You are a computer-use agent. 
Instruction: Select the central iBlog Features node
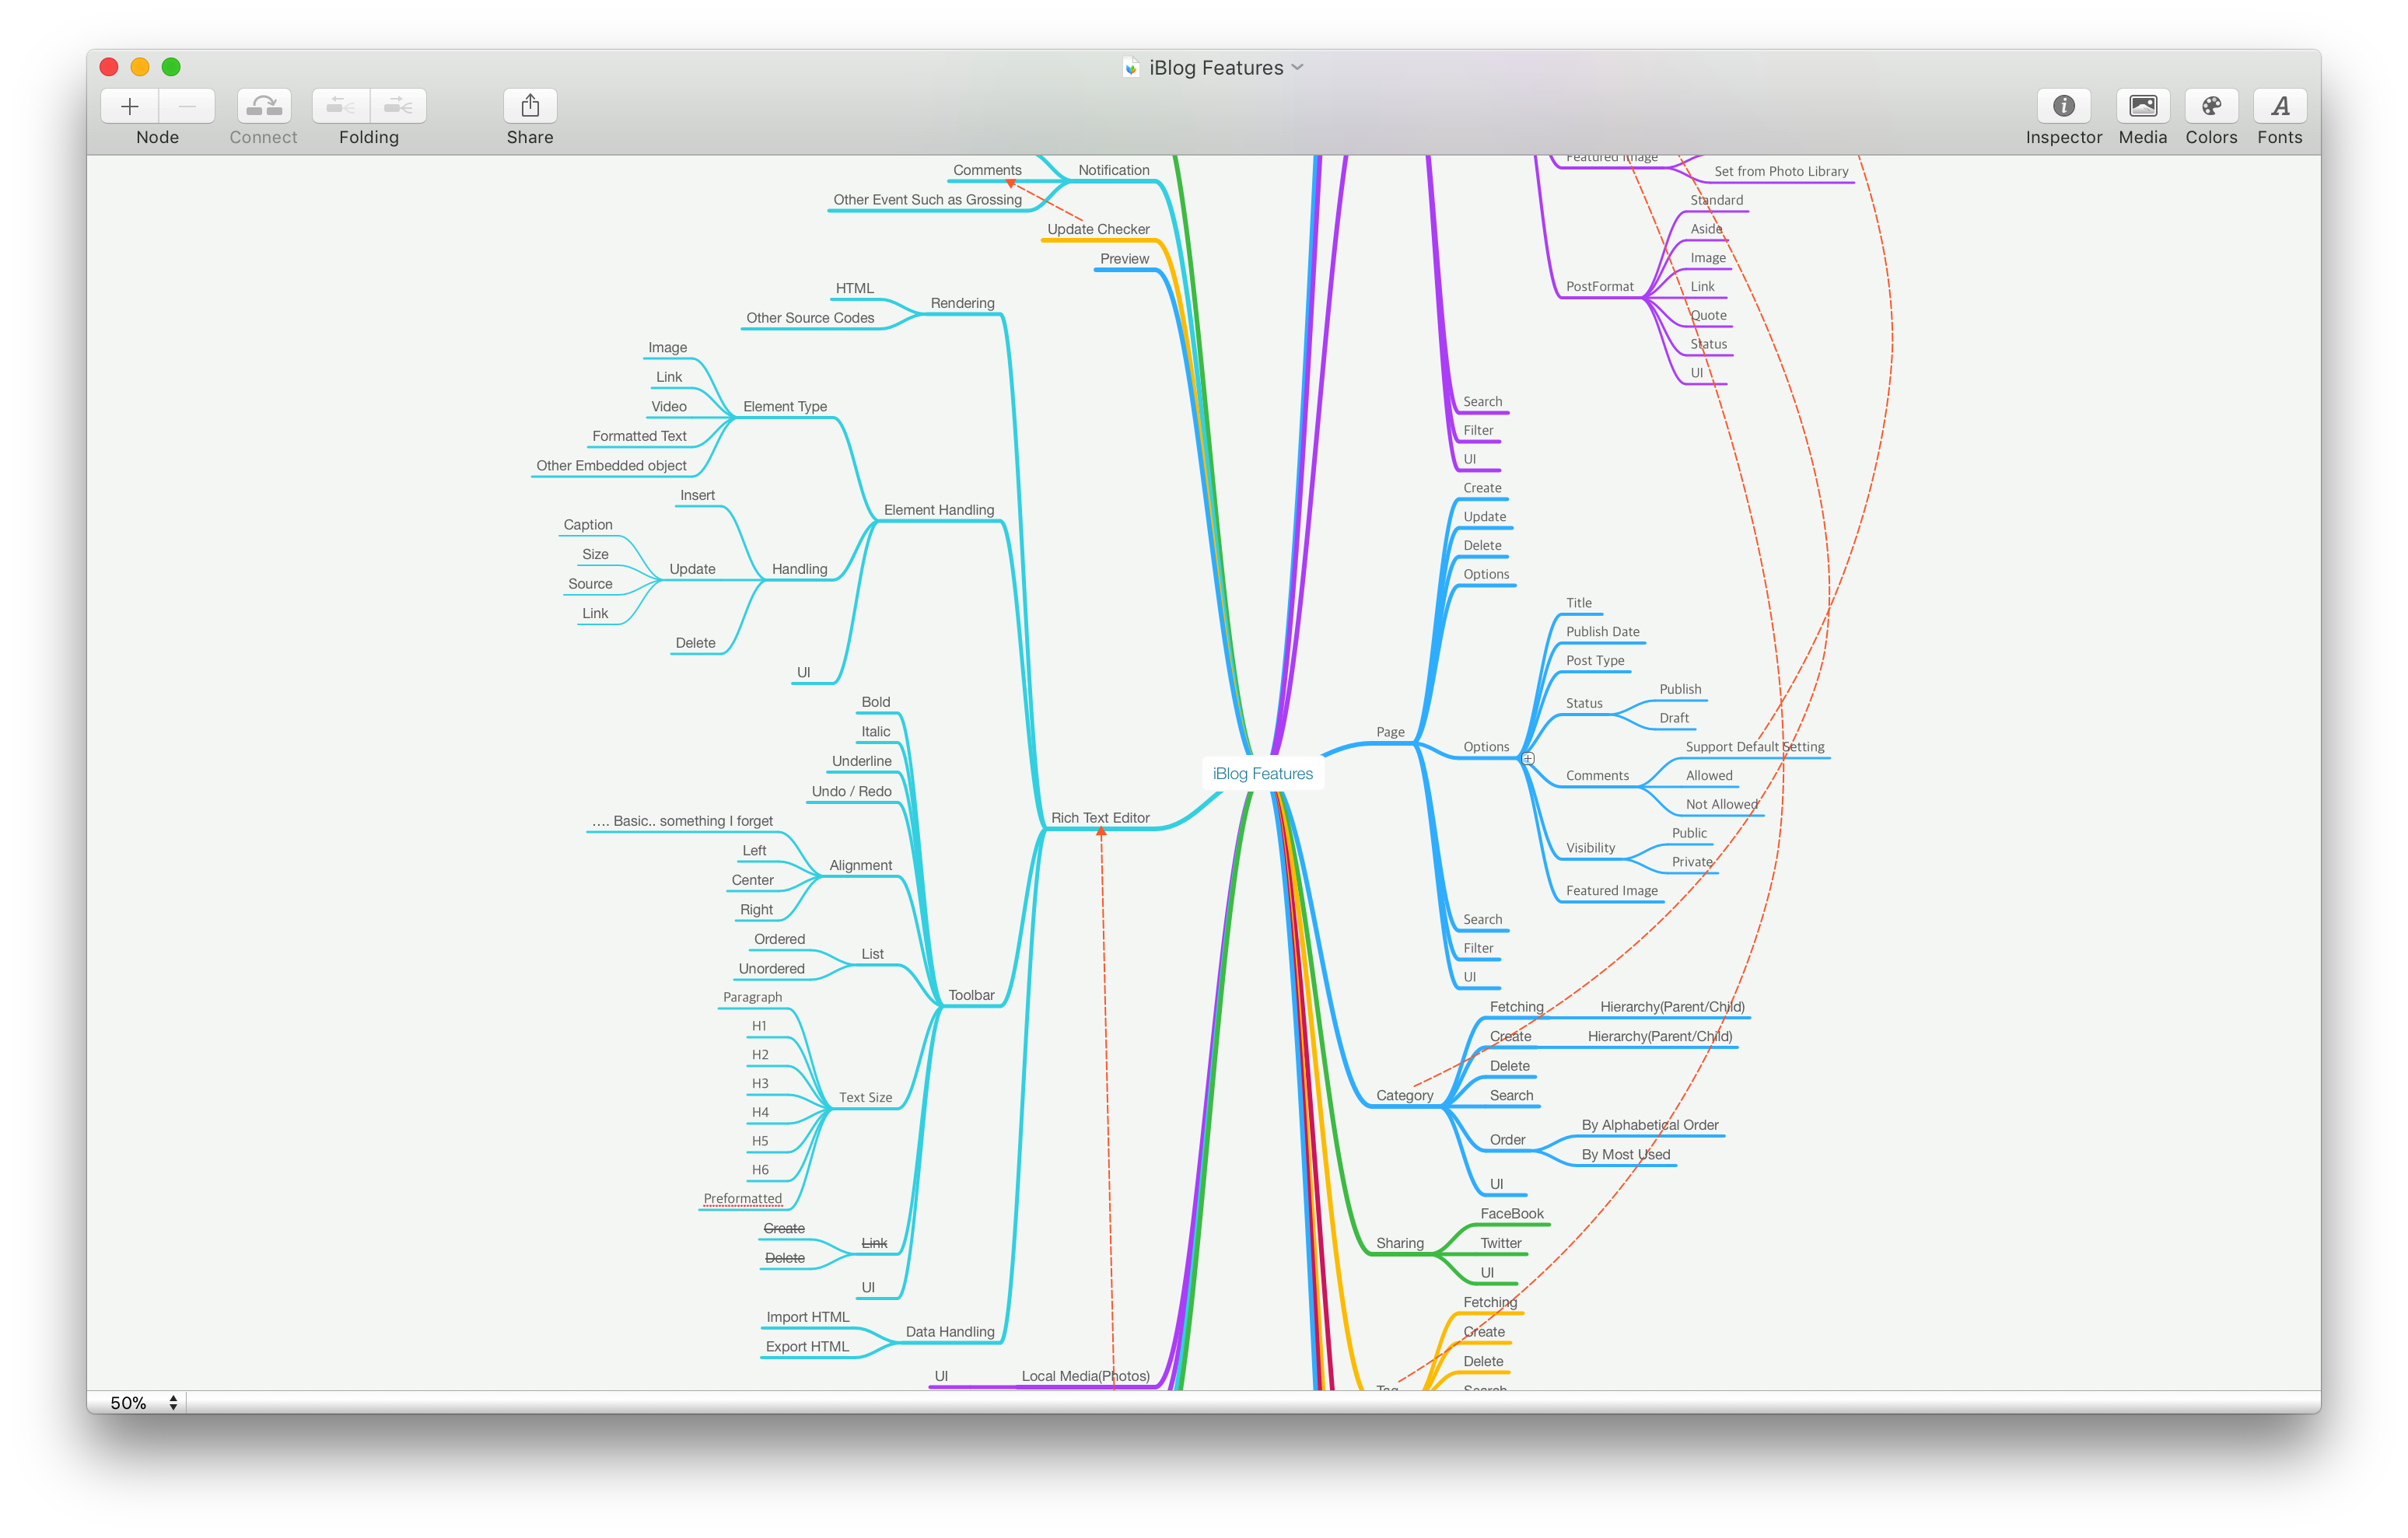click(x=1262, y=774)
